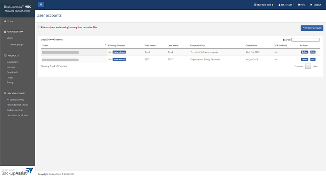Edit the TEST TEST1 user account
Screen dimensions: 326x178
(313, 59)
